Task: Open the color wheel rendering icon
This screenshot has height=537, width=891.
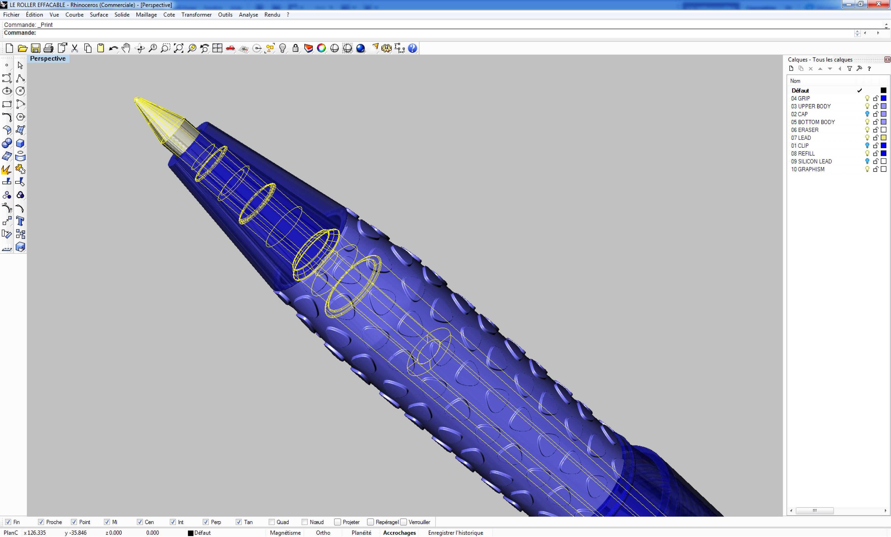Action: [321, 48]
